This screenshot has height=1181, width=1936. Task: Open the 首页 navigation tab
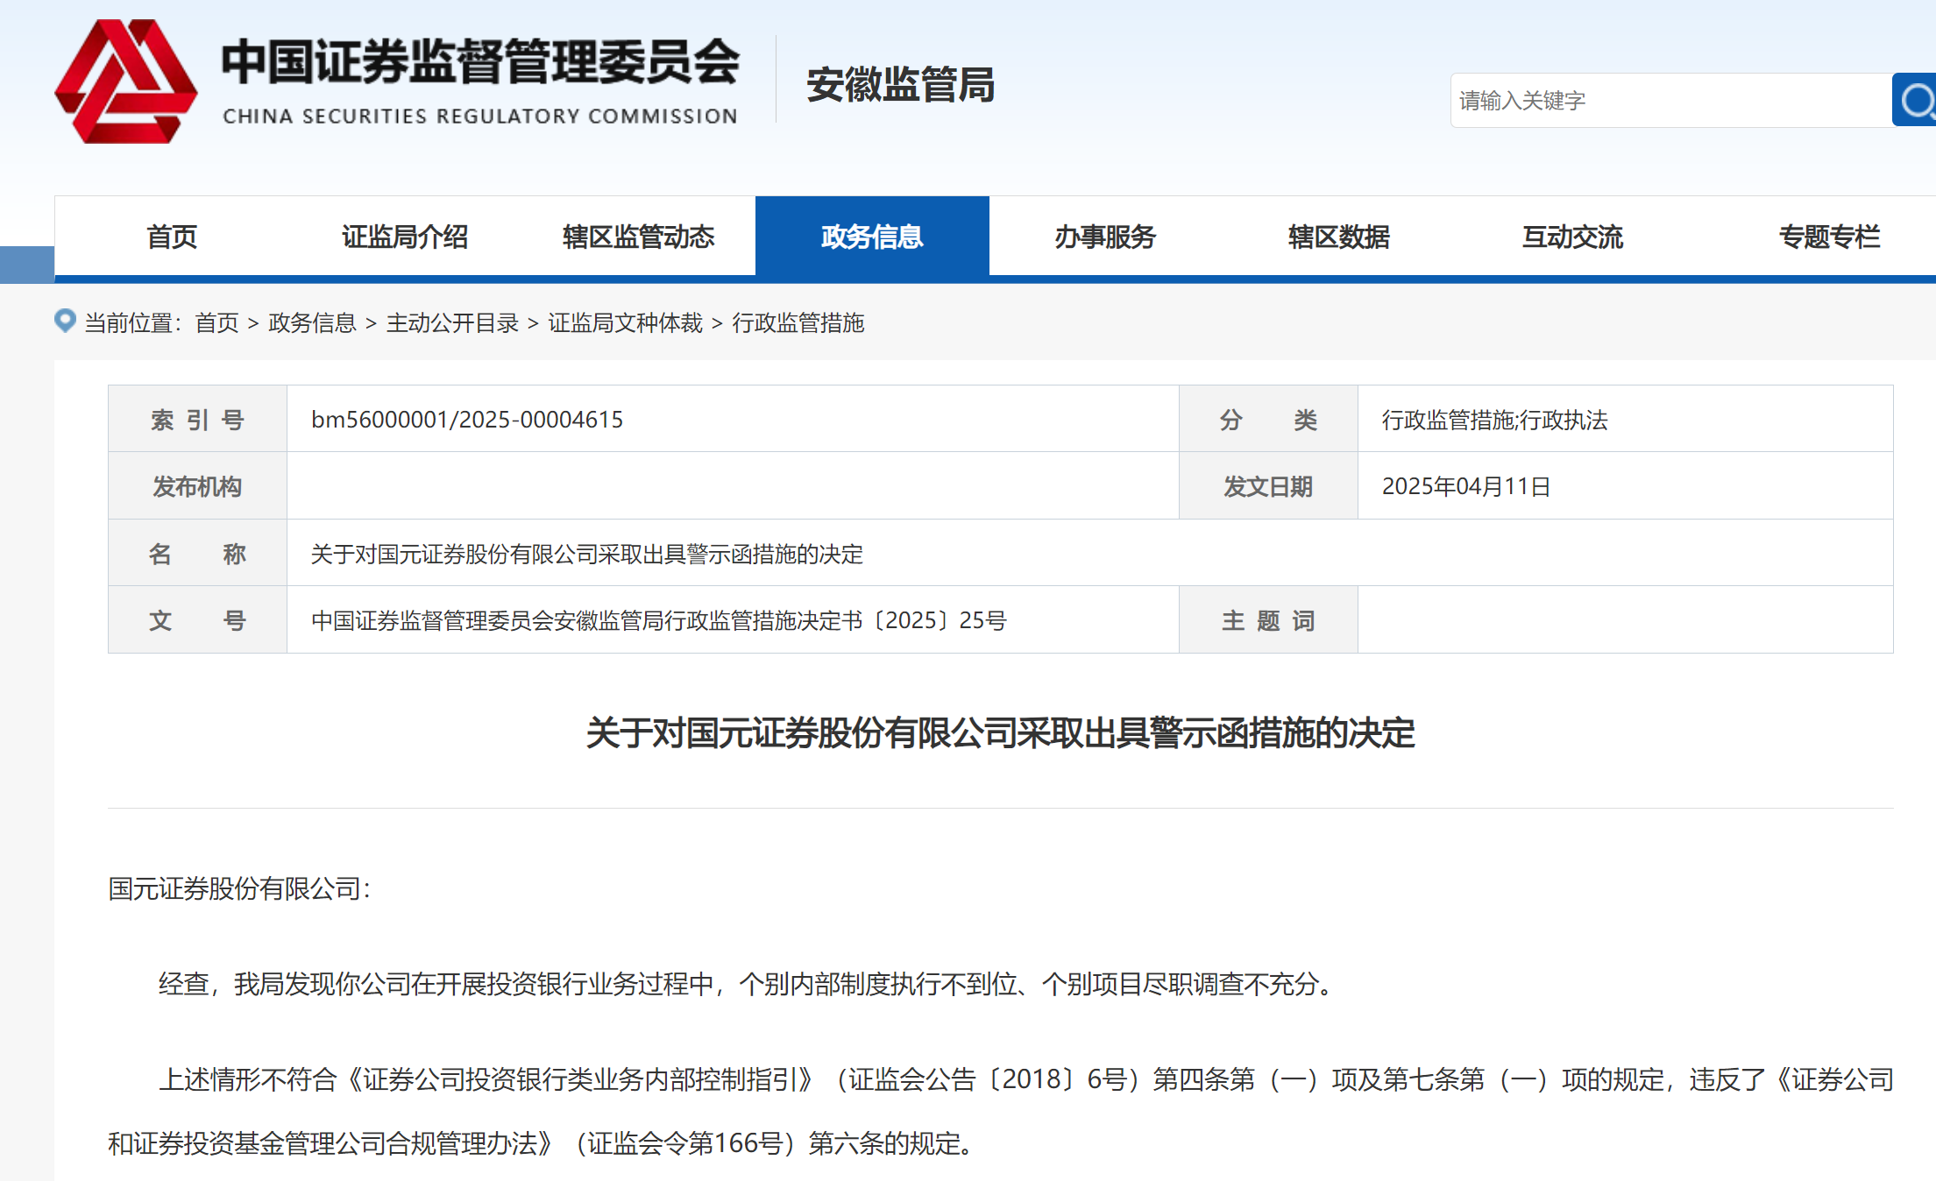coord(172,237)
